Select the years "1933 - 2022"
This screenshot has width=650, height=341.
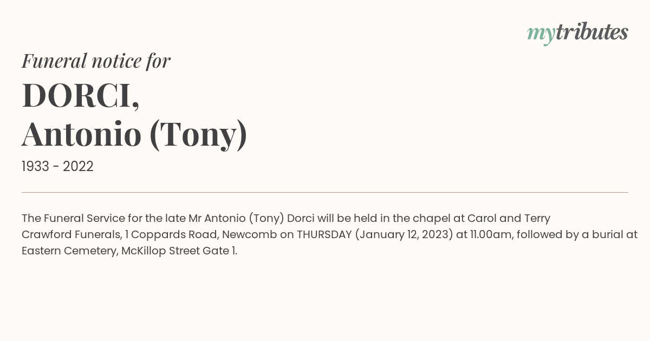57,167
